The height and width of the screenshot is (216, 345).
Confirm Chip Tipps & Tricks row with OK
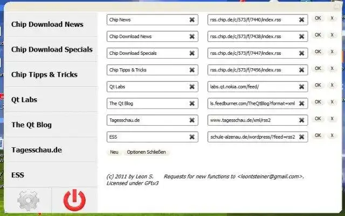318,68
